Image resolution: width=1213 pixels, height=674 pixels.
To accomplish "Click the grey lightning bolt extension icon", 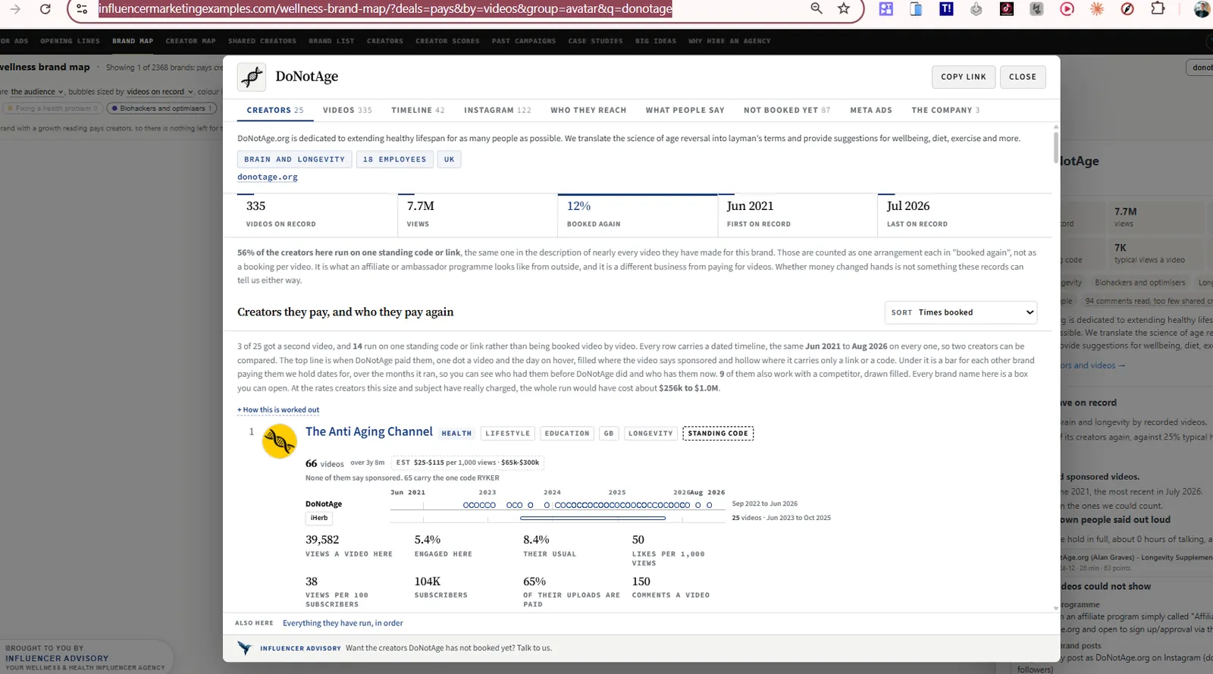I will [x=1036, y=9].
